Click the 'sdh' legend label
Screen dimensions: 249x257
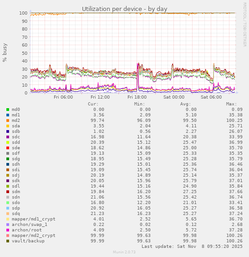(15, 164)
